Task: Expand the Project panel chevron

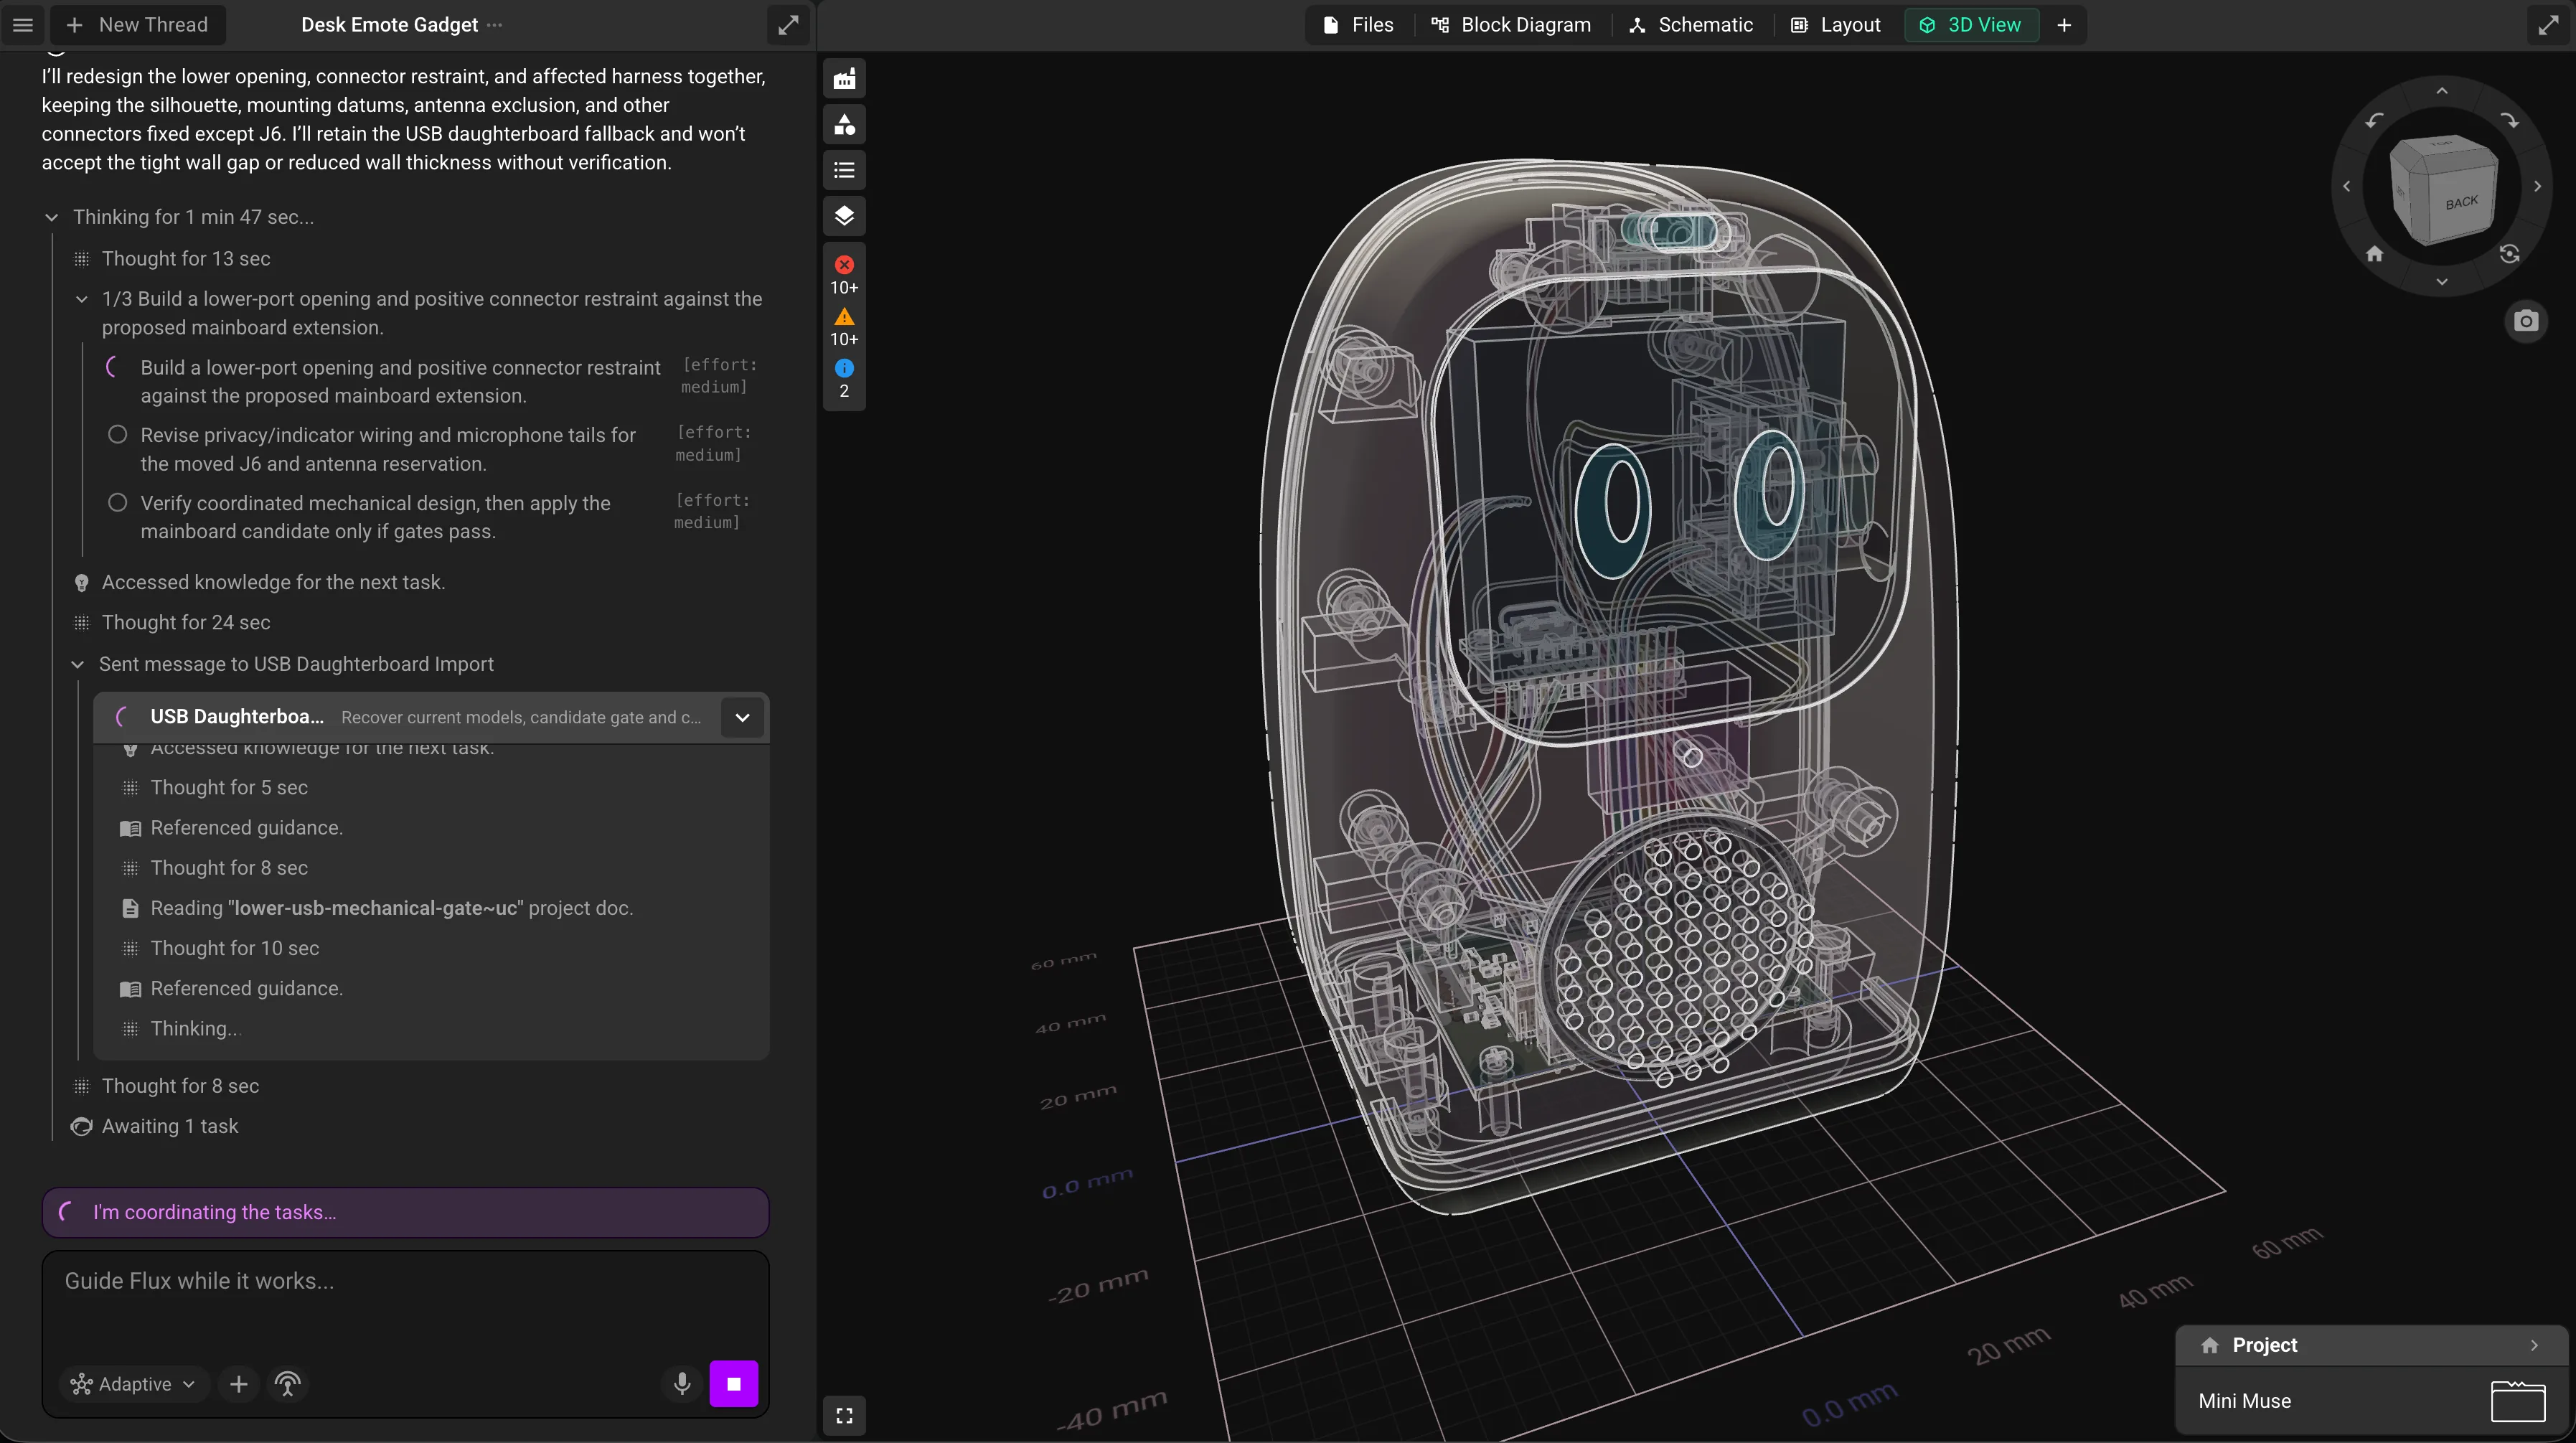Action: click(x=2534, y=1345)
